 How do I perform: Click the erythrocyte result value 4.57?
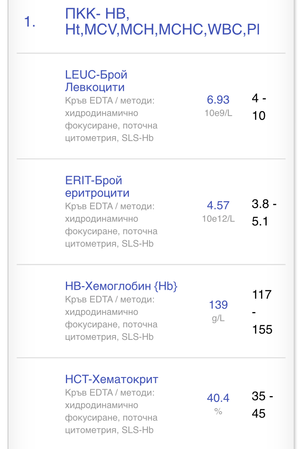click(218, 205)
